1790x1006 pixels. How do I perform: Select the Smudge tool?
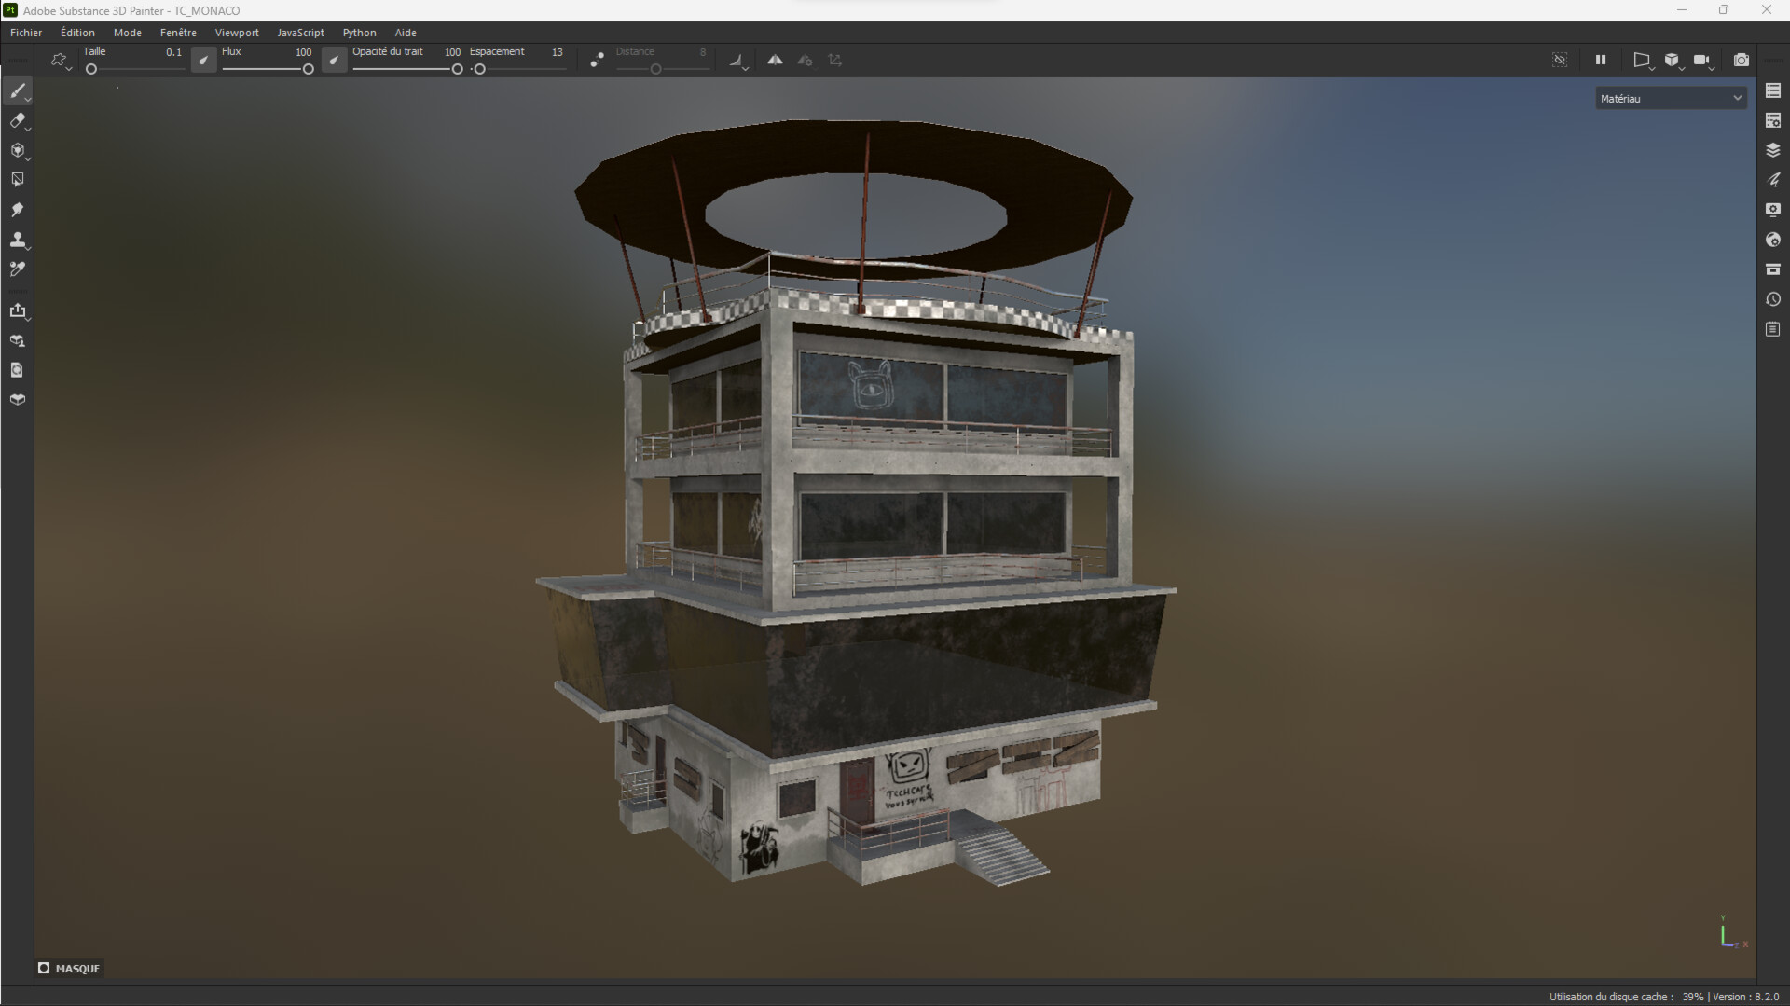coord(19,210)
